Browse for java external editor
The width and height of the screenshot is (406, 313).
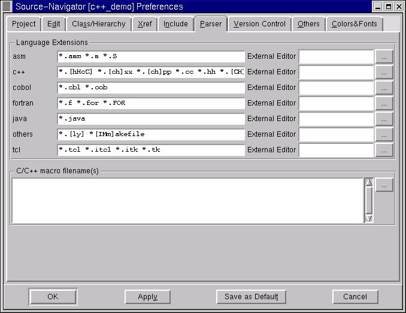pyautogui.click(x=384, y=119)
